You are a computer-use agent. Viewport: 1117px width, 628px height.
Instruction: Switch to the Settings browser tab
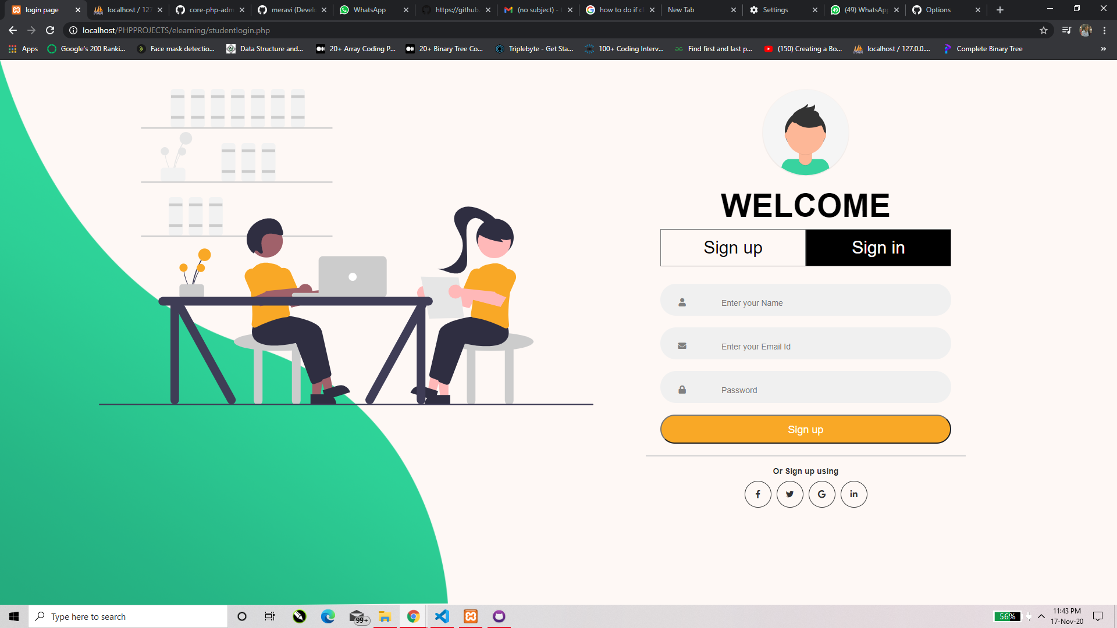775,10
